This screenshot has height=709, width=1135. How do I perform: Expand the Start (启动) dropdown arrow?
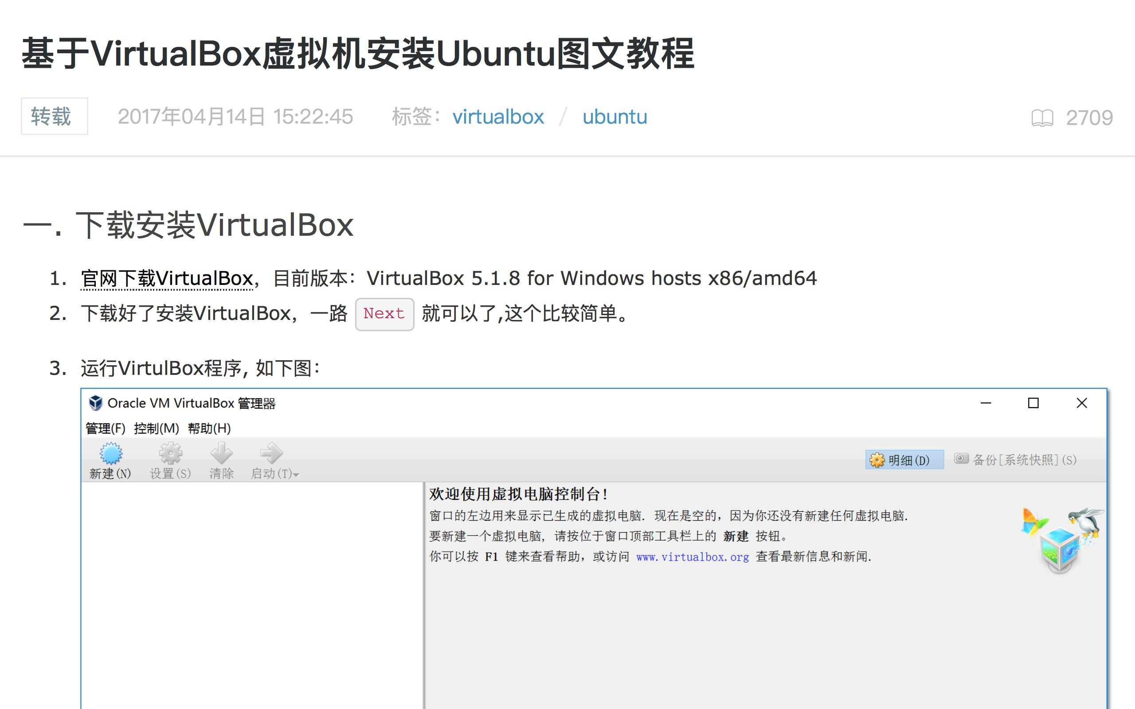(297, 475)
